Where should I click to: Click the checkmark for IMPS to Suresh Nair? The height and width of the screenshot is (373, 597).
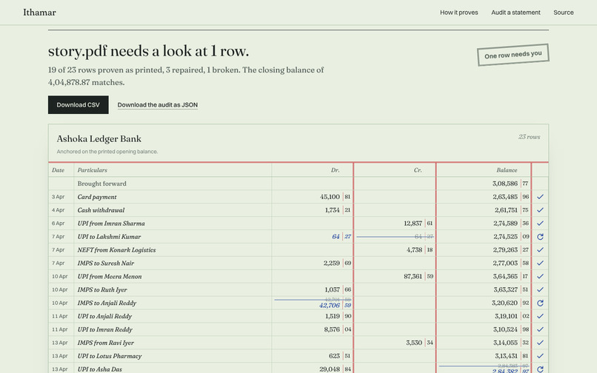coord(540,263)
